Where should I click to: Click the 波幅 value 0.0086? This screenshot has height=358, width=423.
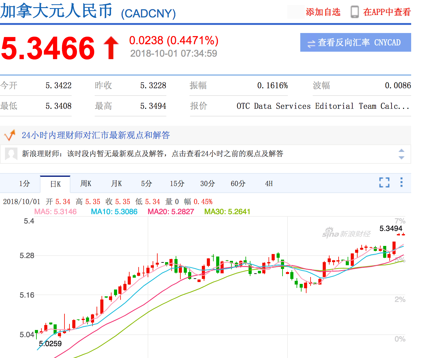398,86
